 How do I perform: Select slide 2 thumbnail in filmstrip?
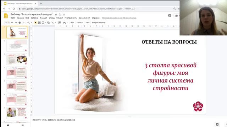tap(17, 46)
